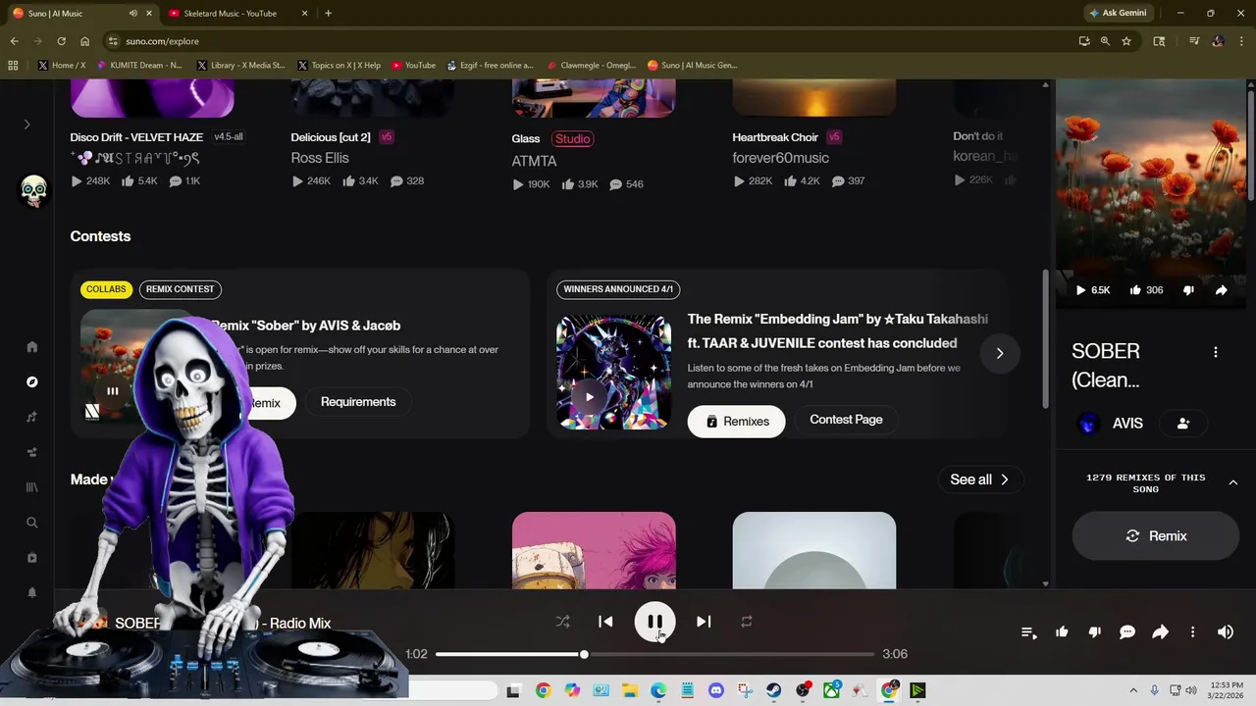Open SOBER song options menu
The width and height of the screenshot is (1256, 706).
coord(1215,352)
